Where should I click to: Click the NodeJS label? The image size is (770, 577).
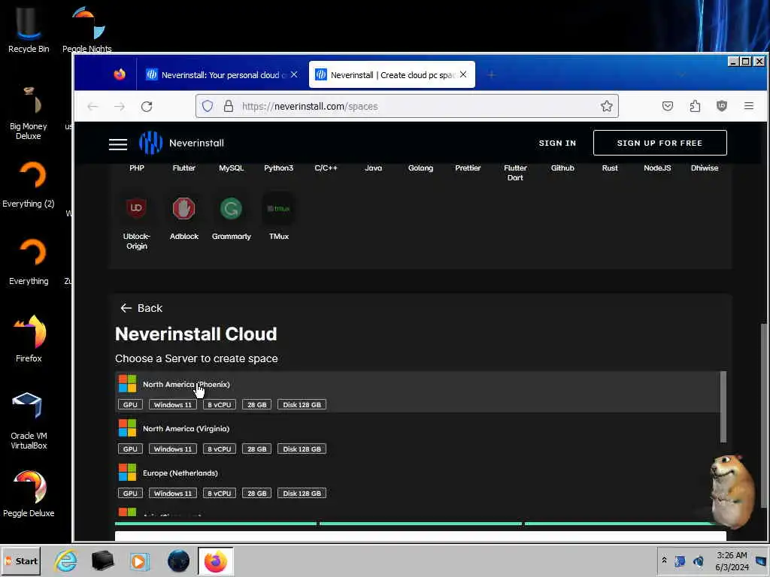(657, 168)
